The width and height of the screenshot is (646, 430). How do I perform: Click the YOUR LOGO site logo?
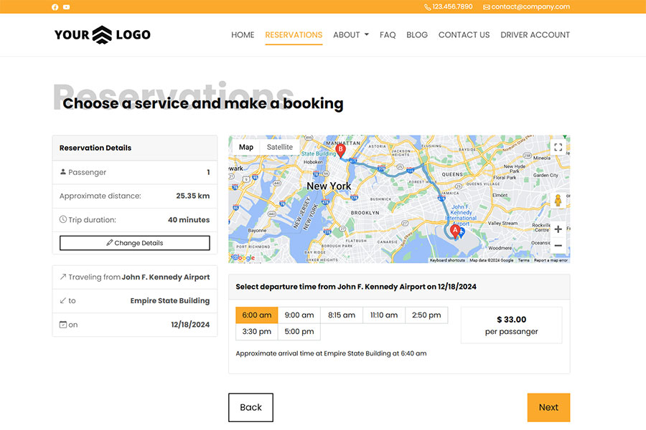point(102,34)
